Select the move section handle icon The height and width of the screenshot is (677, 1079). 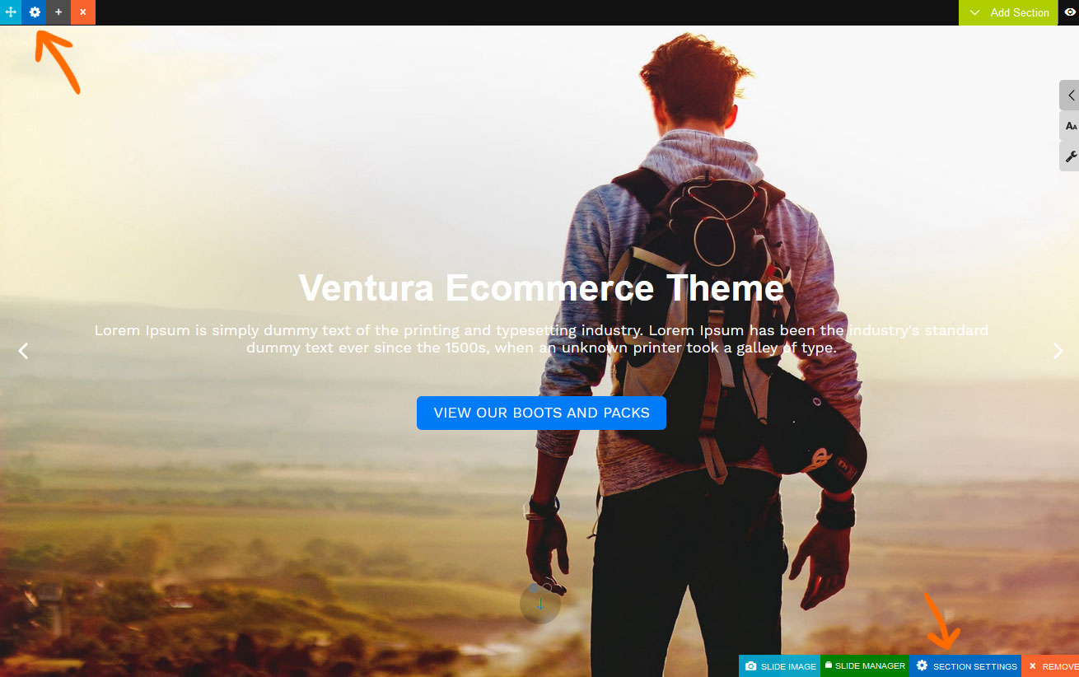pos(11,12)
